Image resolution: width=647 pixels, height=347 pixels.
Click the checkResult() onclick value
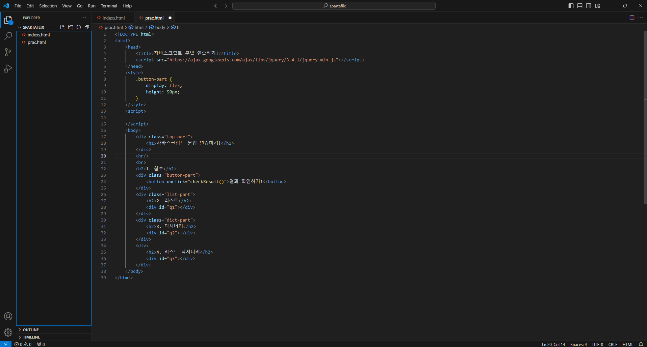[207, 181]
